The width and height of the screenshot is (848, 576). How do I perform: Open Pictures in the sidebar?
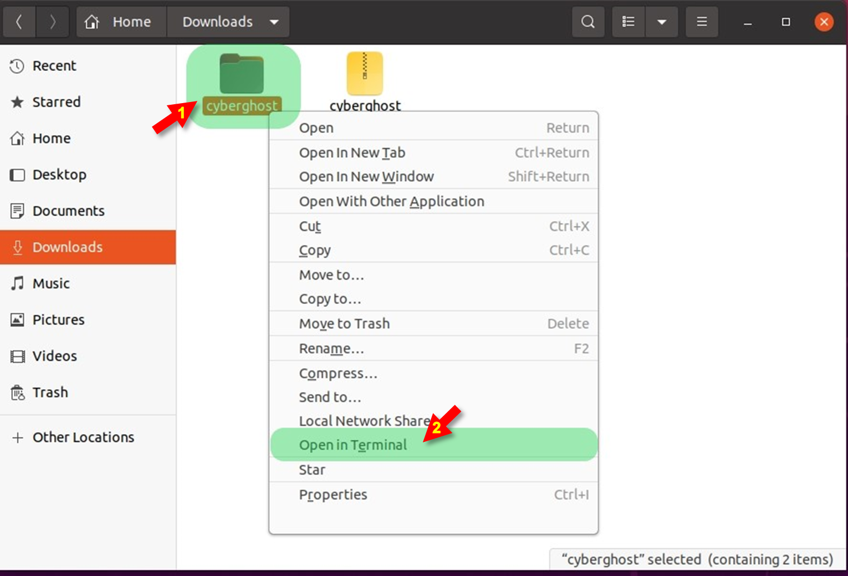(88, 320)
